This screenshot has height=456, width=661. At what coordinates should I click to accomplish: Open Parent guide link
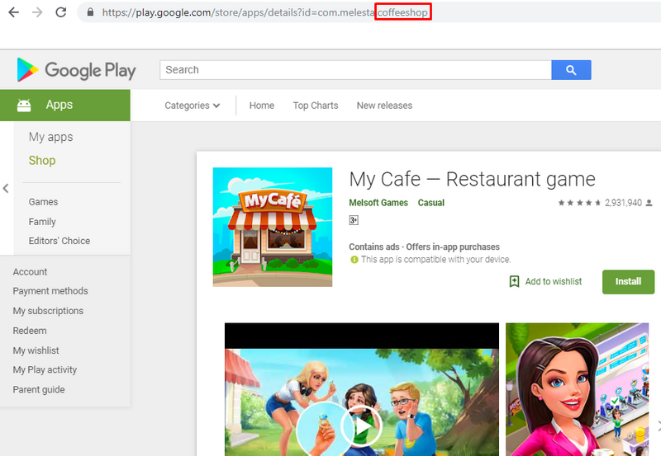39,389
